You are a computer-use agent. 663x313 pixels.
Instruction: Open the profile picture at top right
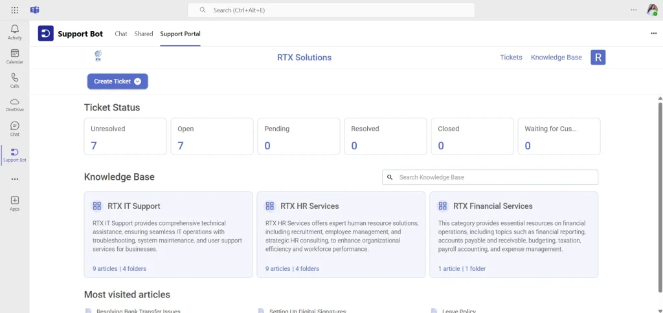(x=652, y=10)
